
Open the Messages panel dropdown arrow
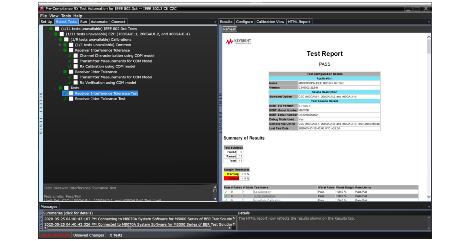(429, 207)
